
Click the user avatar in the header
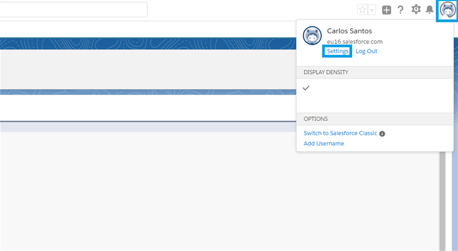pyautogui.click(x=447, y=10)
